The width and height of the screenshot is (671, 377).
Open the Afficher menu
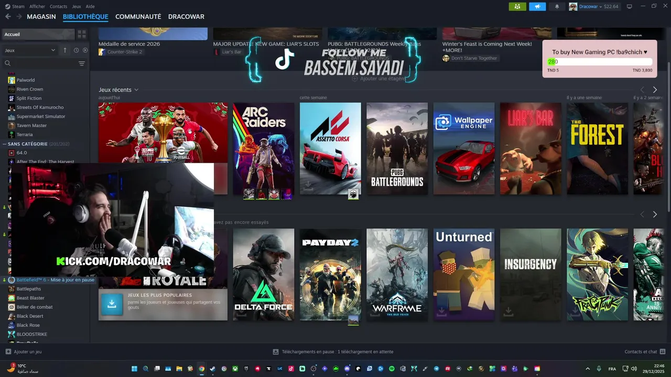(37, 6)
